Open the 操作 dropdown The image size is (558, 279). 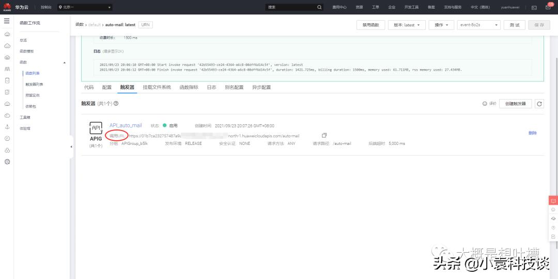[441, 25]
